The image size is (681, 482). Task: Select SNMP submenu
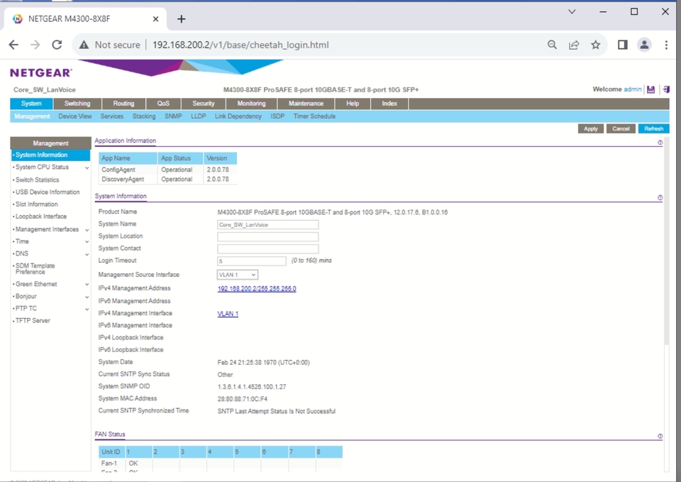tap(173, 116)
